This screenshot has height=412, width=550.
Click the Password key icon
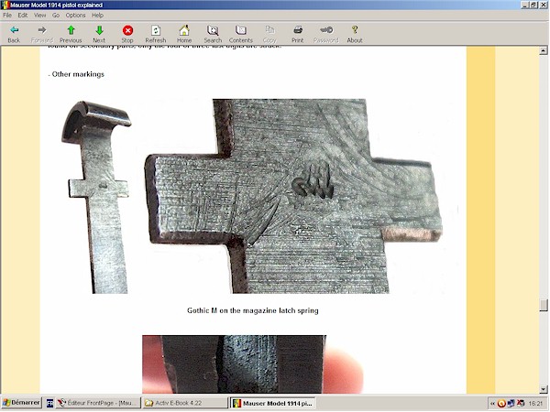[326, 34]
